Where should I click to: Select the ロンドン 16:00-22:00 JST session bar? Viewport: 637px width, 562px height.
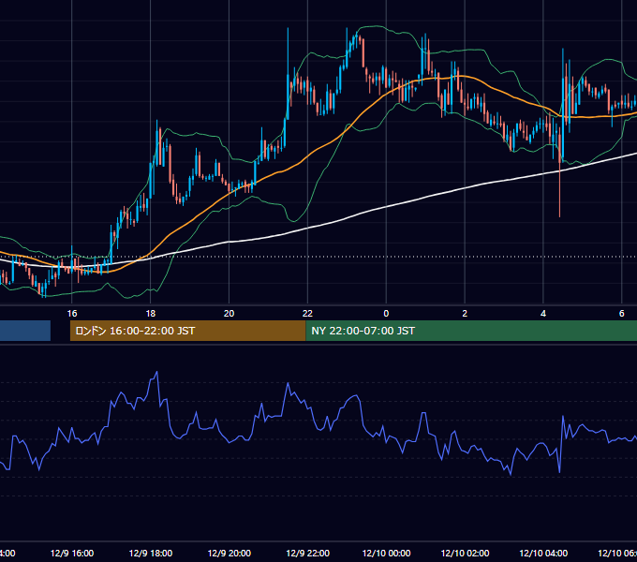pyautogui.click(x=187, y=331)
